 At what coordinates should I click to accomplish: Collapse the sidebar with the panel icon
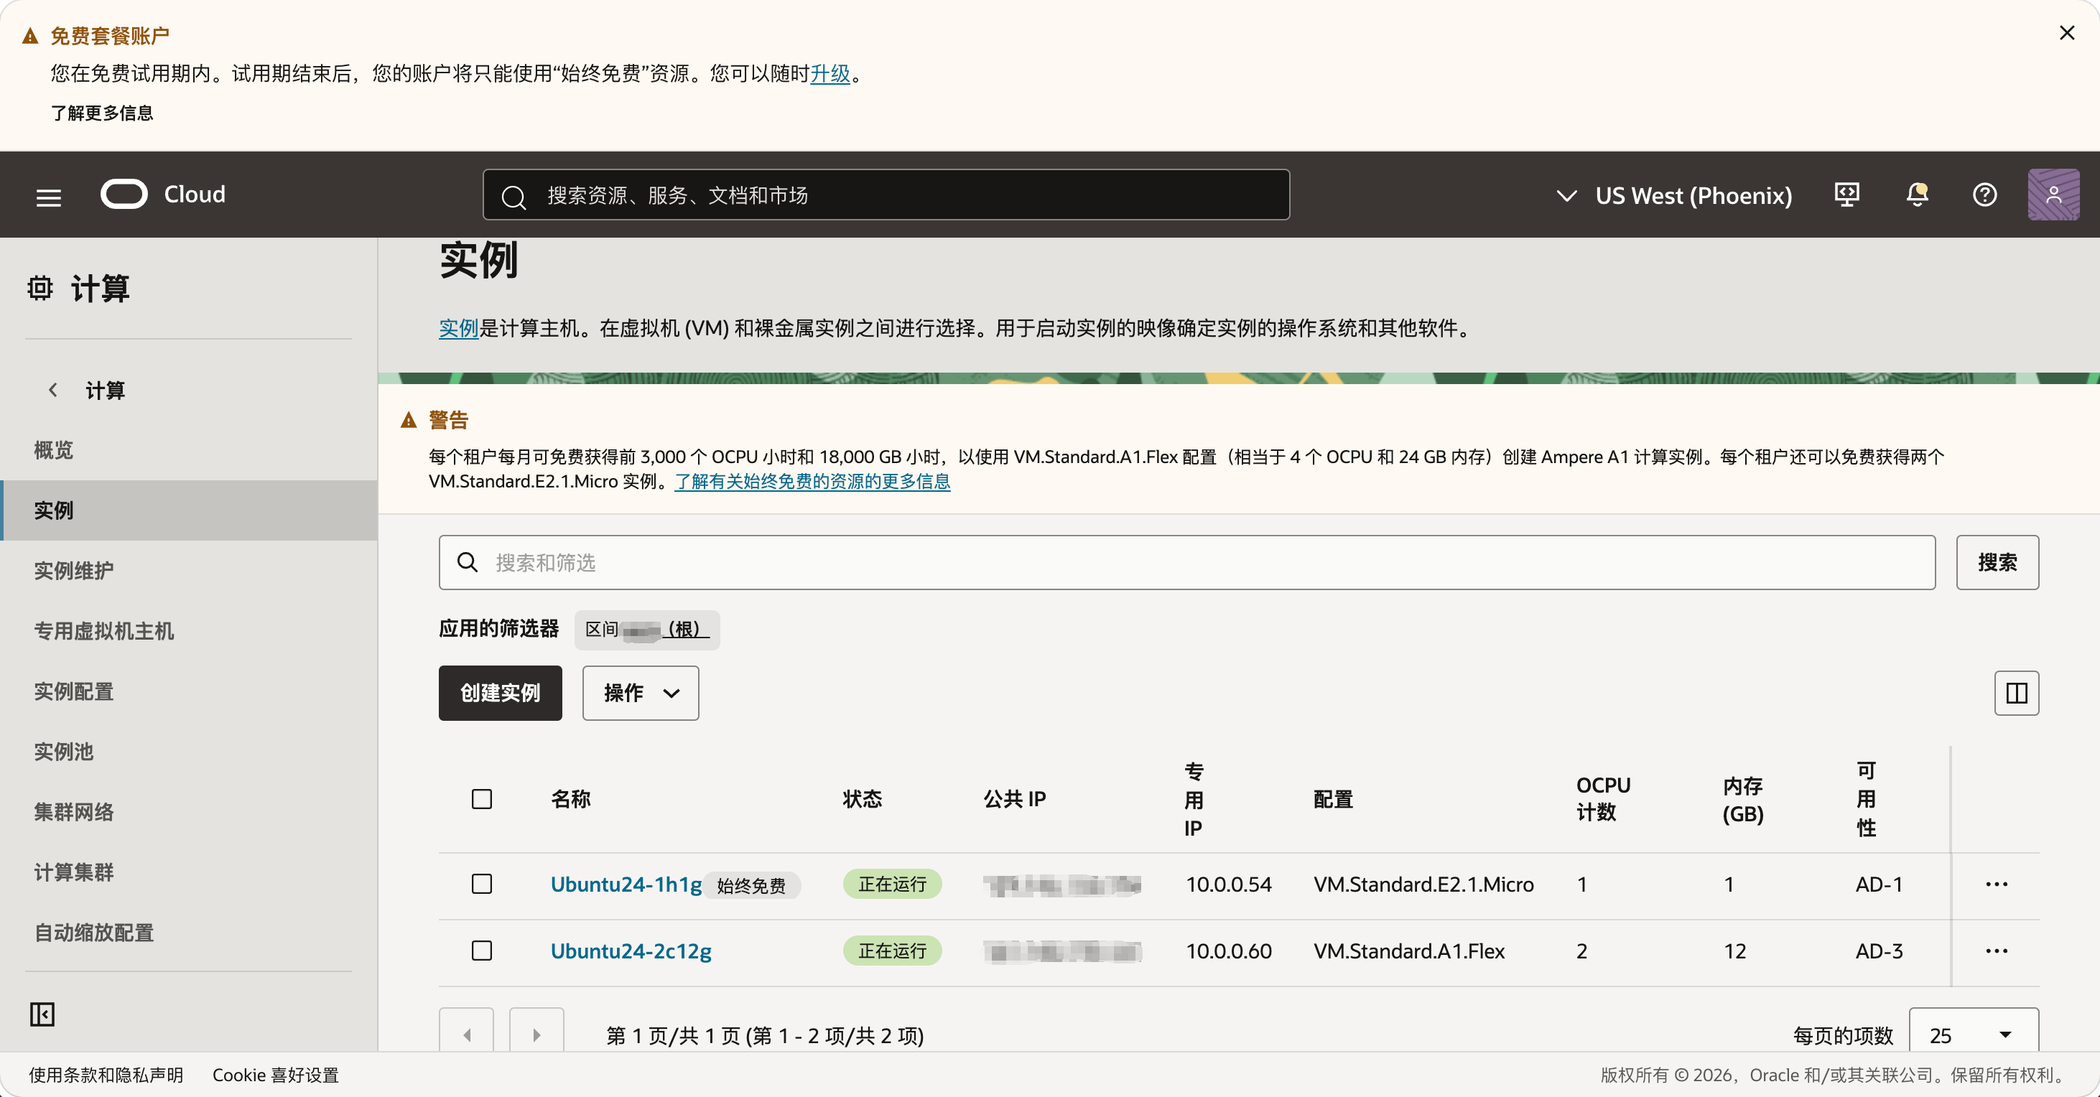[42, 1014]
